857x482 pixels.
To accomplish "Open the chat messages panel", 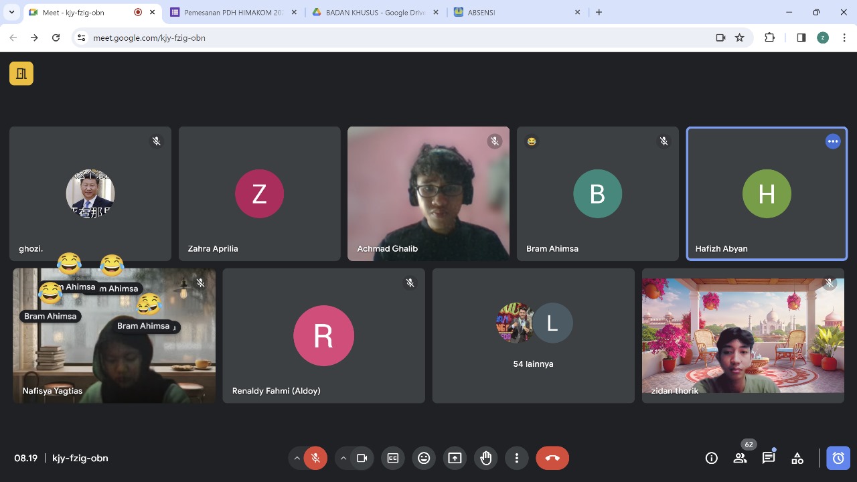I will pyautogui.click(x=768, y=458).
